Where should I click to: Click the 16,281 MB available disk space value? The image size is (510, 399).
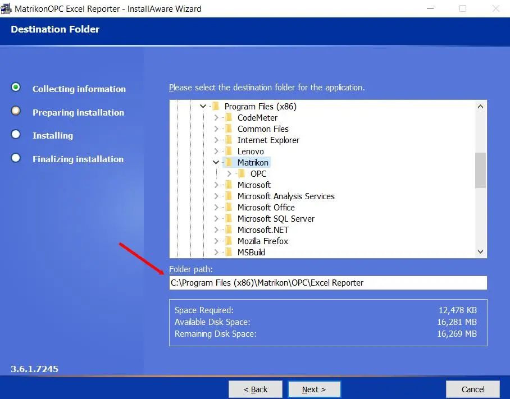pos(457,322)
